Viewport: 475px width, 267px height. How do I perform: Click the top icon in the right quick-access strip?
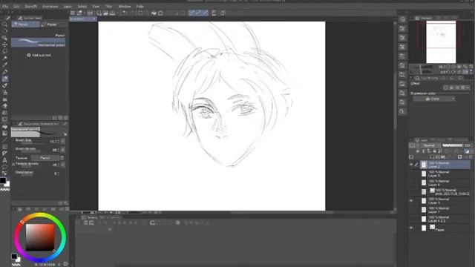pyautogui.click(x=402, y=19)
